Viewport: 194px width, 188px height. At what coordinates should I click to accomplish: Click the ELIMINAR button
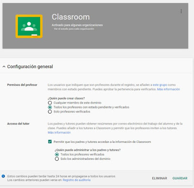click(x=160, y=178)
